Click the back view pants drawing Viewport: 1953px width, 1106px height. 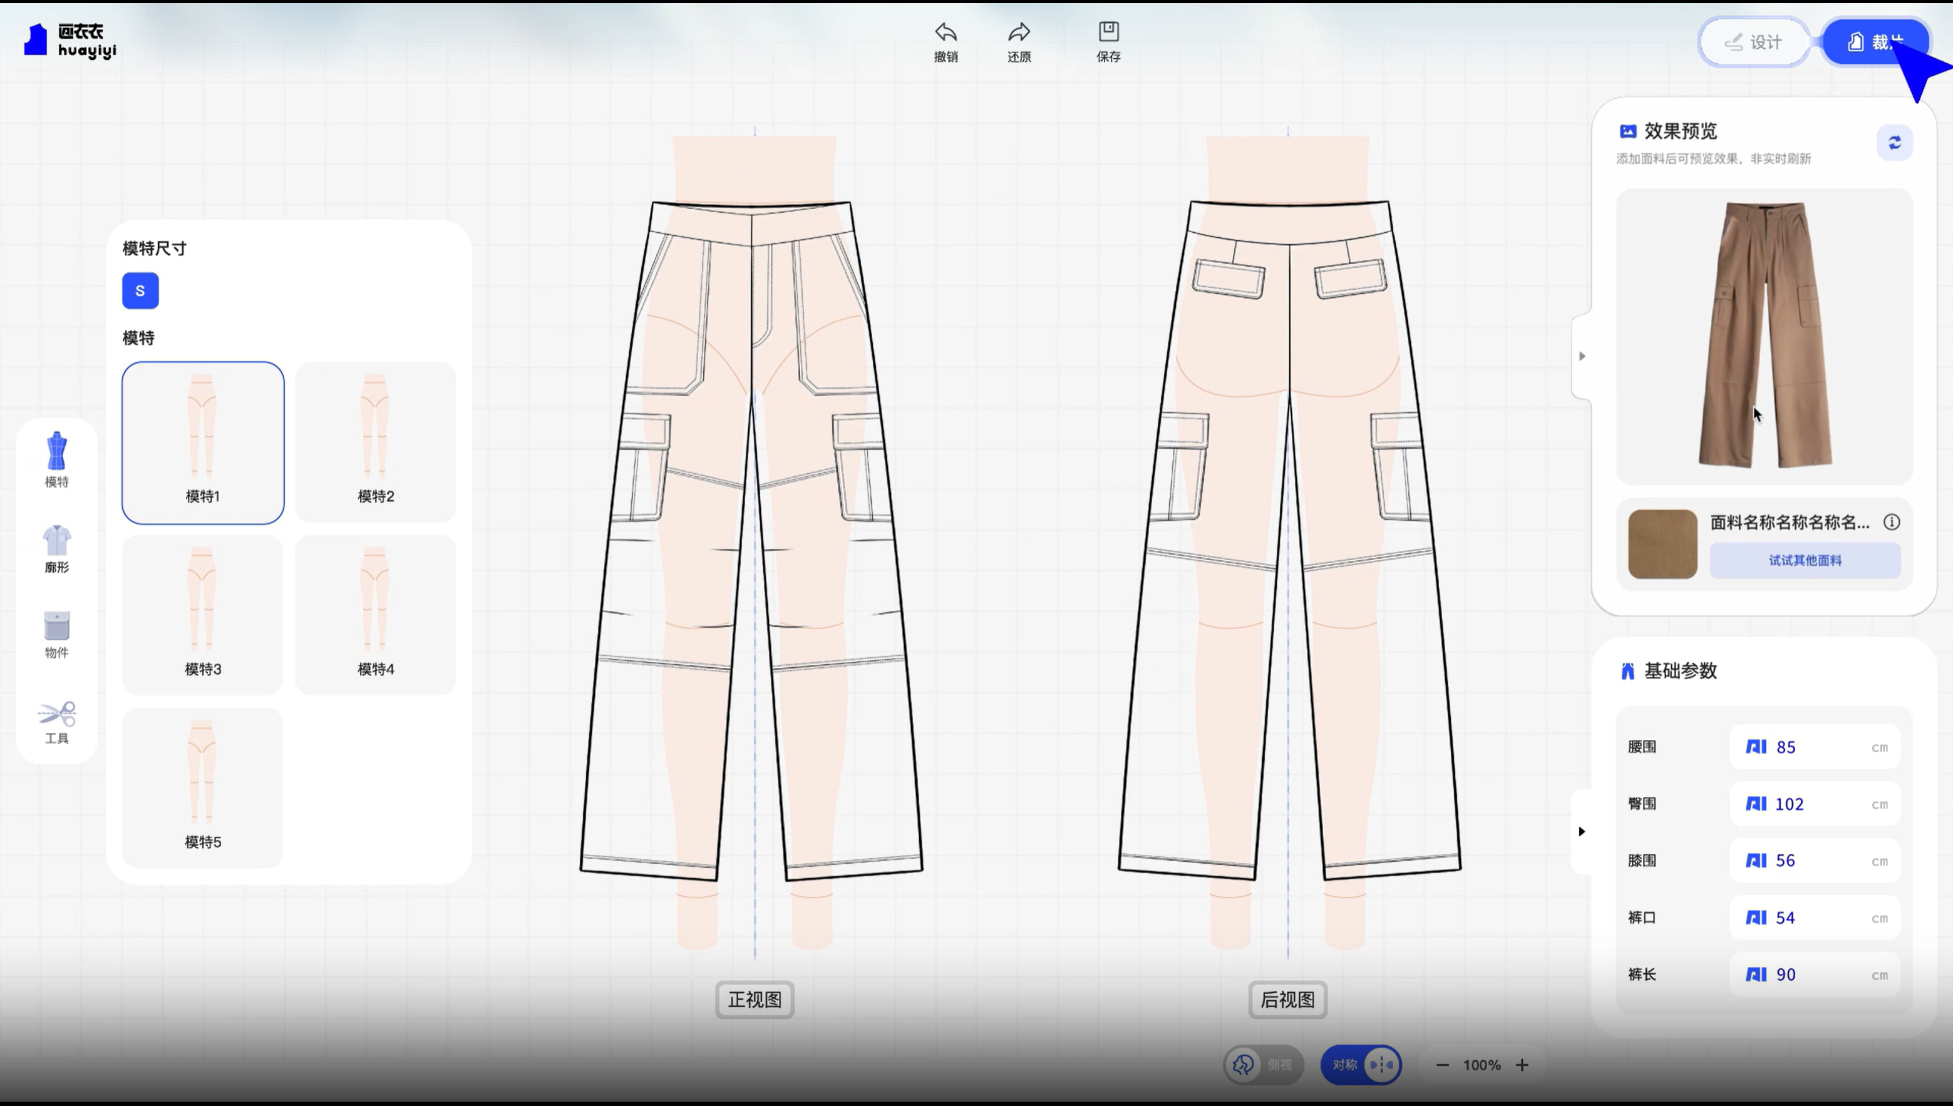tap(1290, 540)
